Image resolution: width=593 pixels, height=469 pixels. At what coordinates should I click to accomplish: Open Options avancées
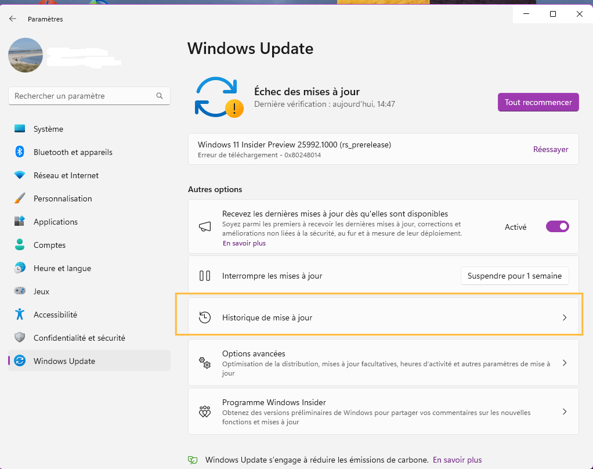tap(384, 363)
